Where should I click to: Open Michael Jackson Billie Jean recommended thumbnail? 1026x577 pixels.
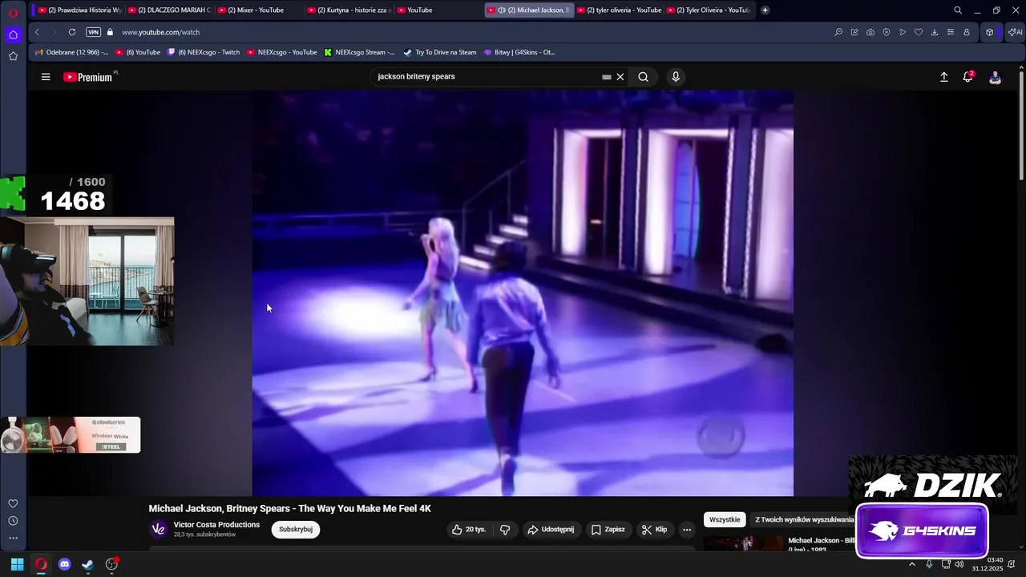[744, 544]
